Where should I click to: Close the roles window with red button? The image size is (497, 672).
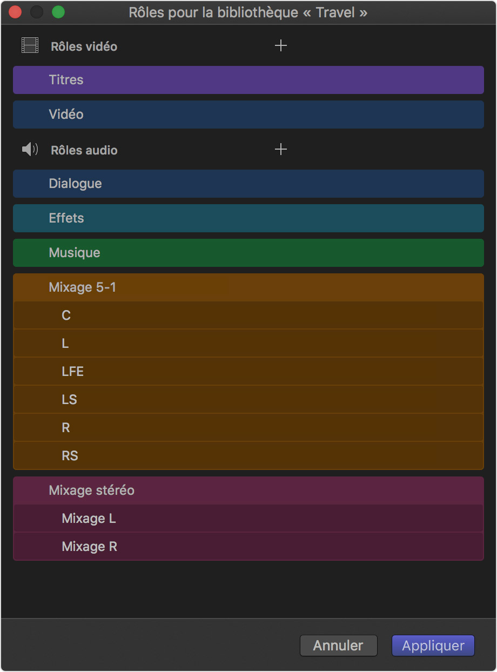15,12
